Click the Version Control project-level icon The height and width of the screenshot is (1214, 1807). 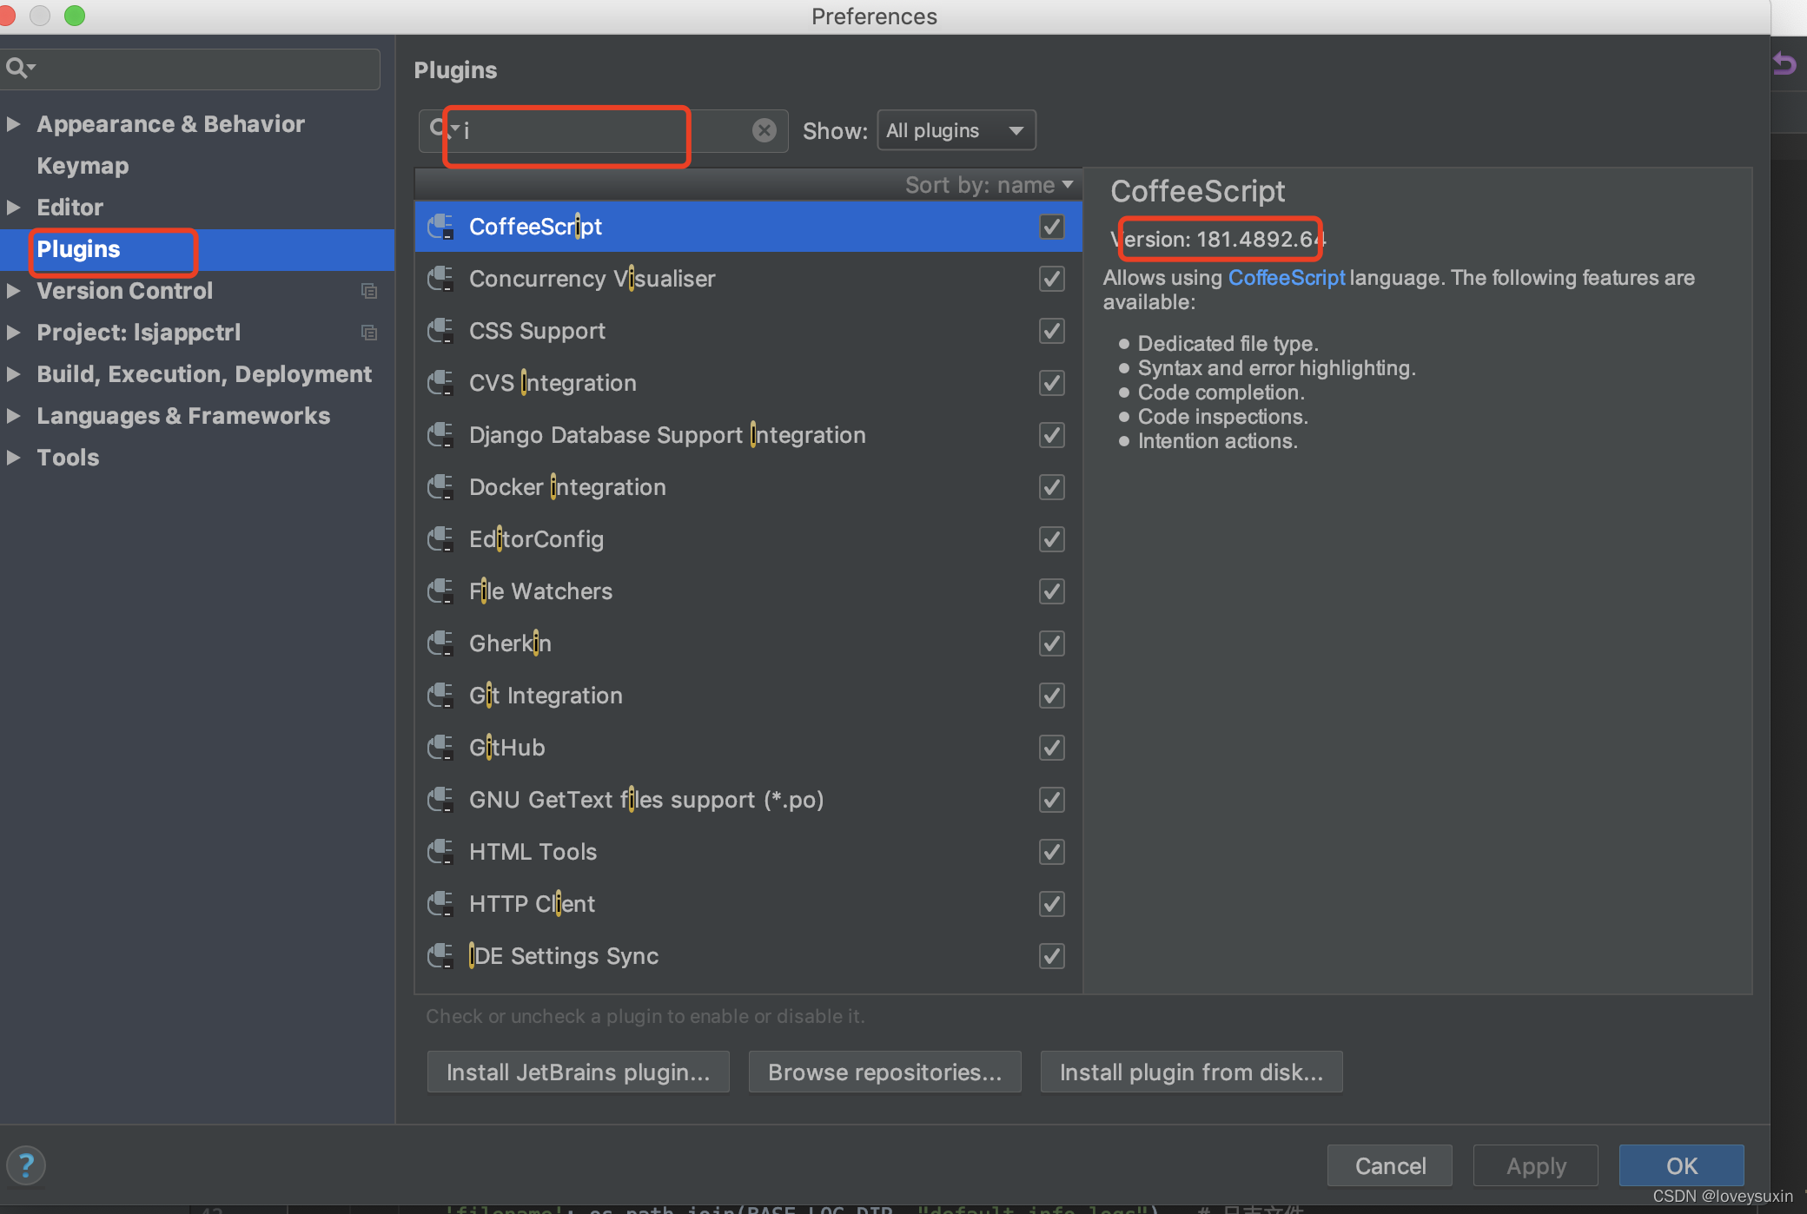[x=369, y=291]
